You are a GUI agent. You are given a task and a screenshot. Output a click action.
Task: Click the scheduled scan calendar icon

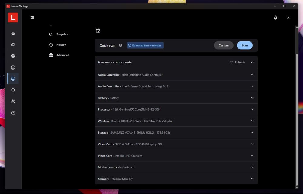(x=98, y=31)
